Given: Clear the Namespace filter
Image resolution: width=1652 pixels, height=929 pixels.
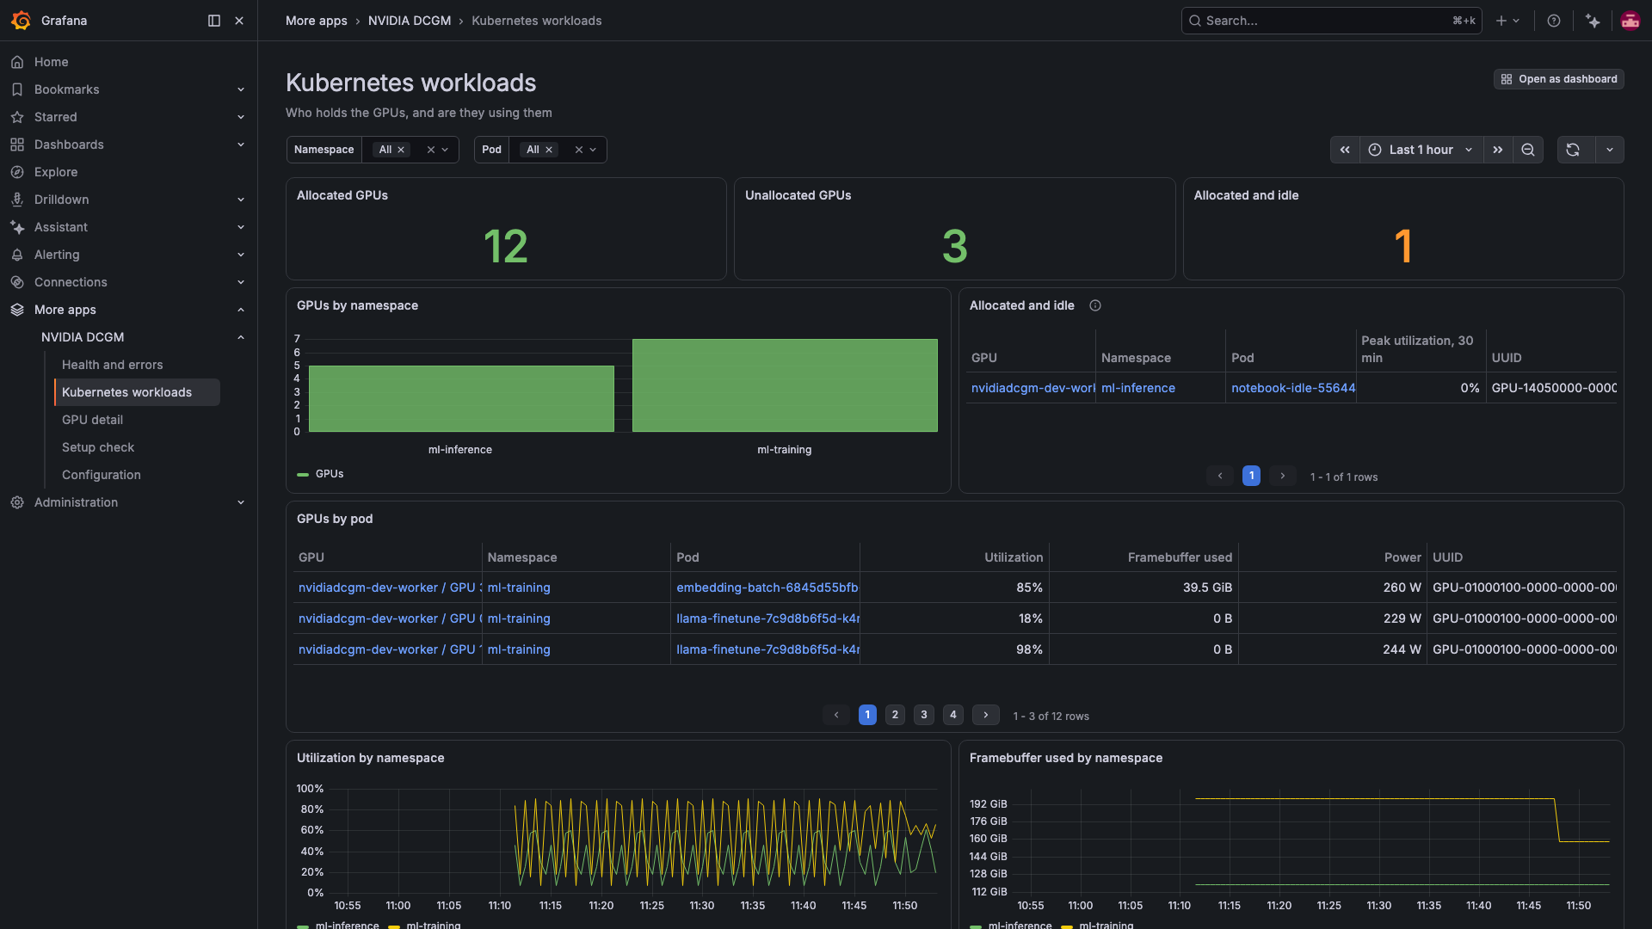Looking at the screenshot, I should [x=431, y=150].
